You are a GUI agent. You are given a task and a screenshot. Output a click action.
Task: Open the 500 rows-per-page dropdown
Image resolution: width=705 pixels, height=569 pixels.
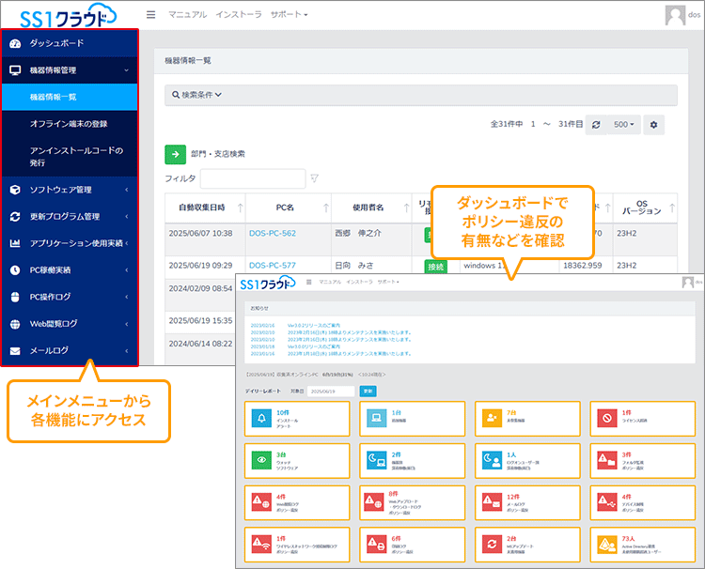[x=624, y=125]
